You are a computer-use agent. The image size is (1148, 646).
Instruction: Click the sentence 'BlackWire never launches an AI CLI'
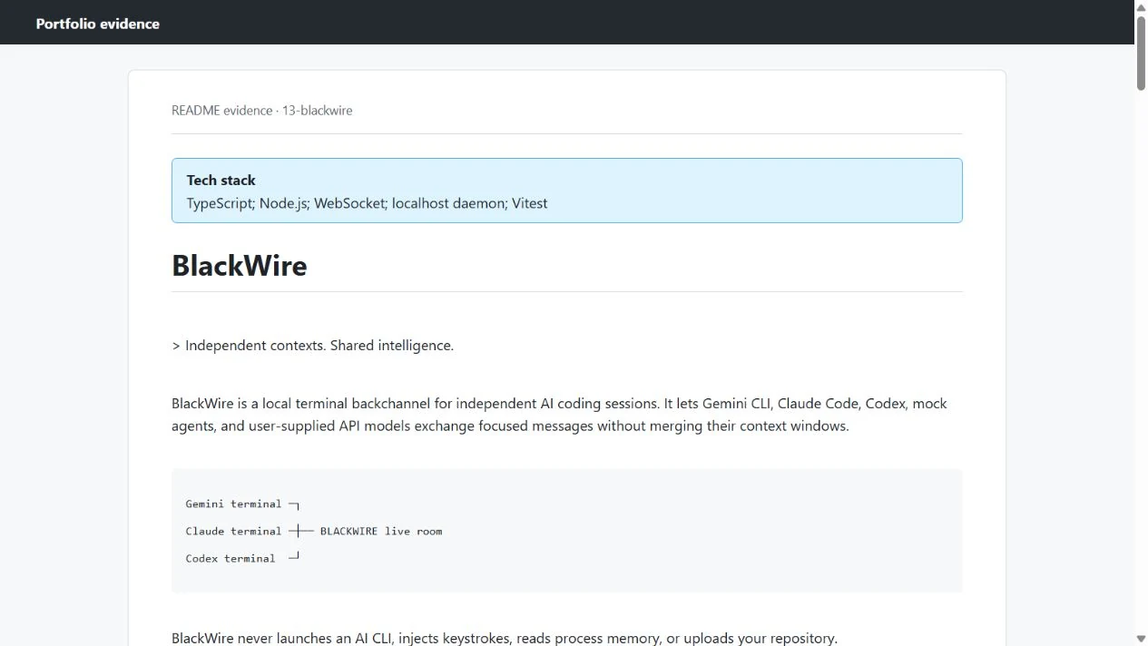pyautogui.click(x=505, y=638)
